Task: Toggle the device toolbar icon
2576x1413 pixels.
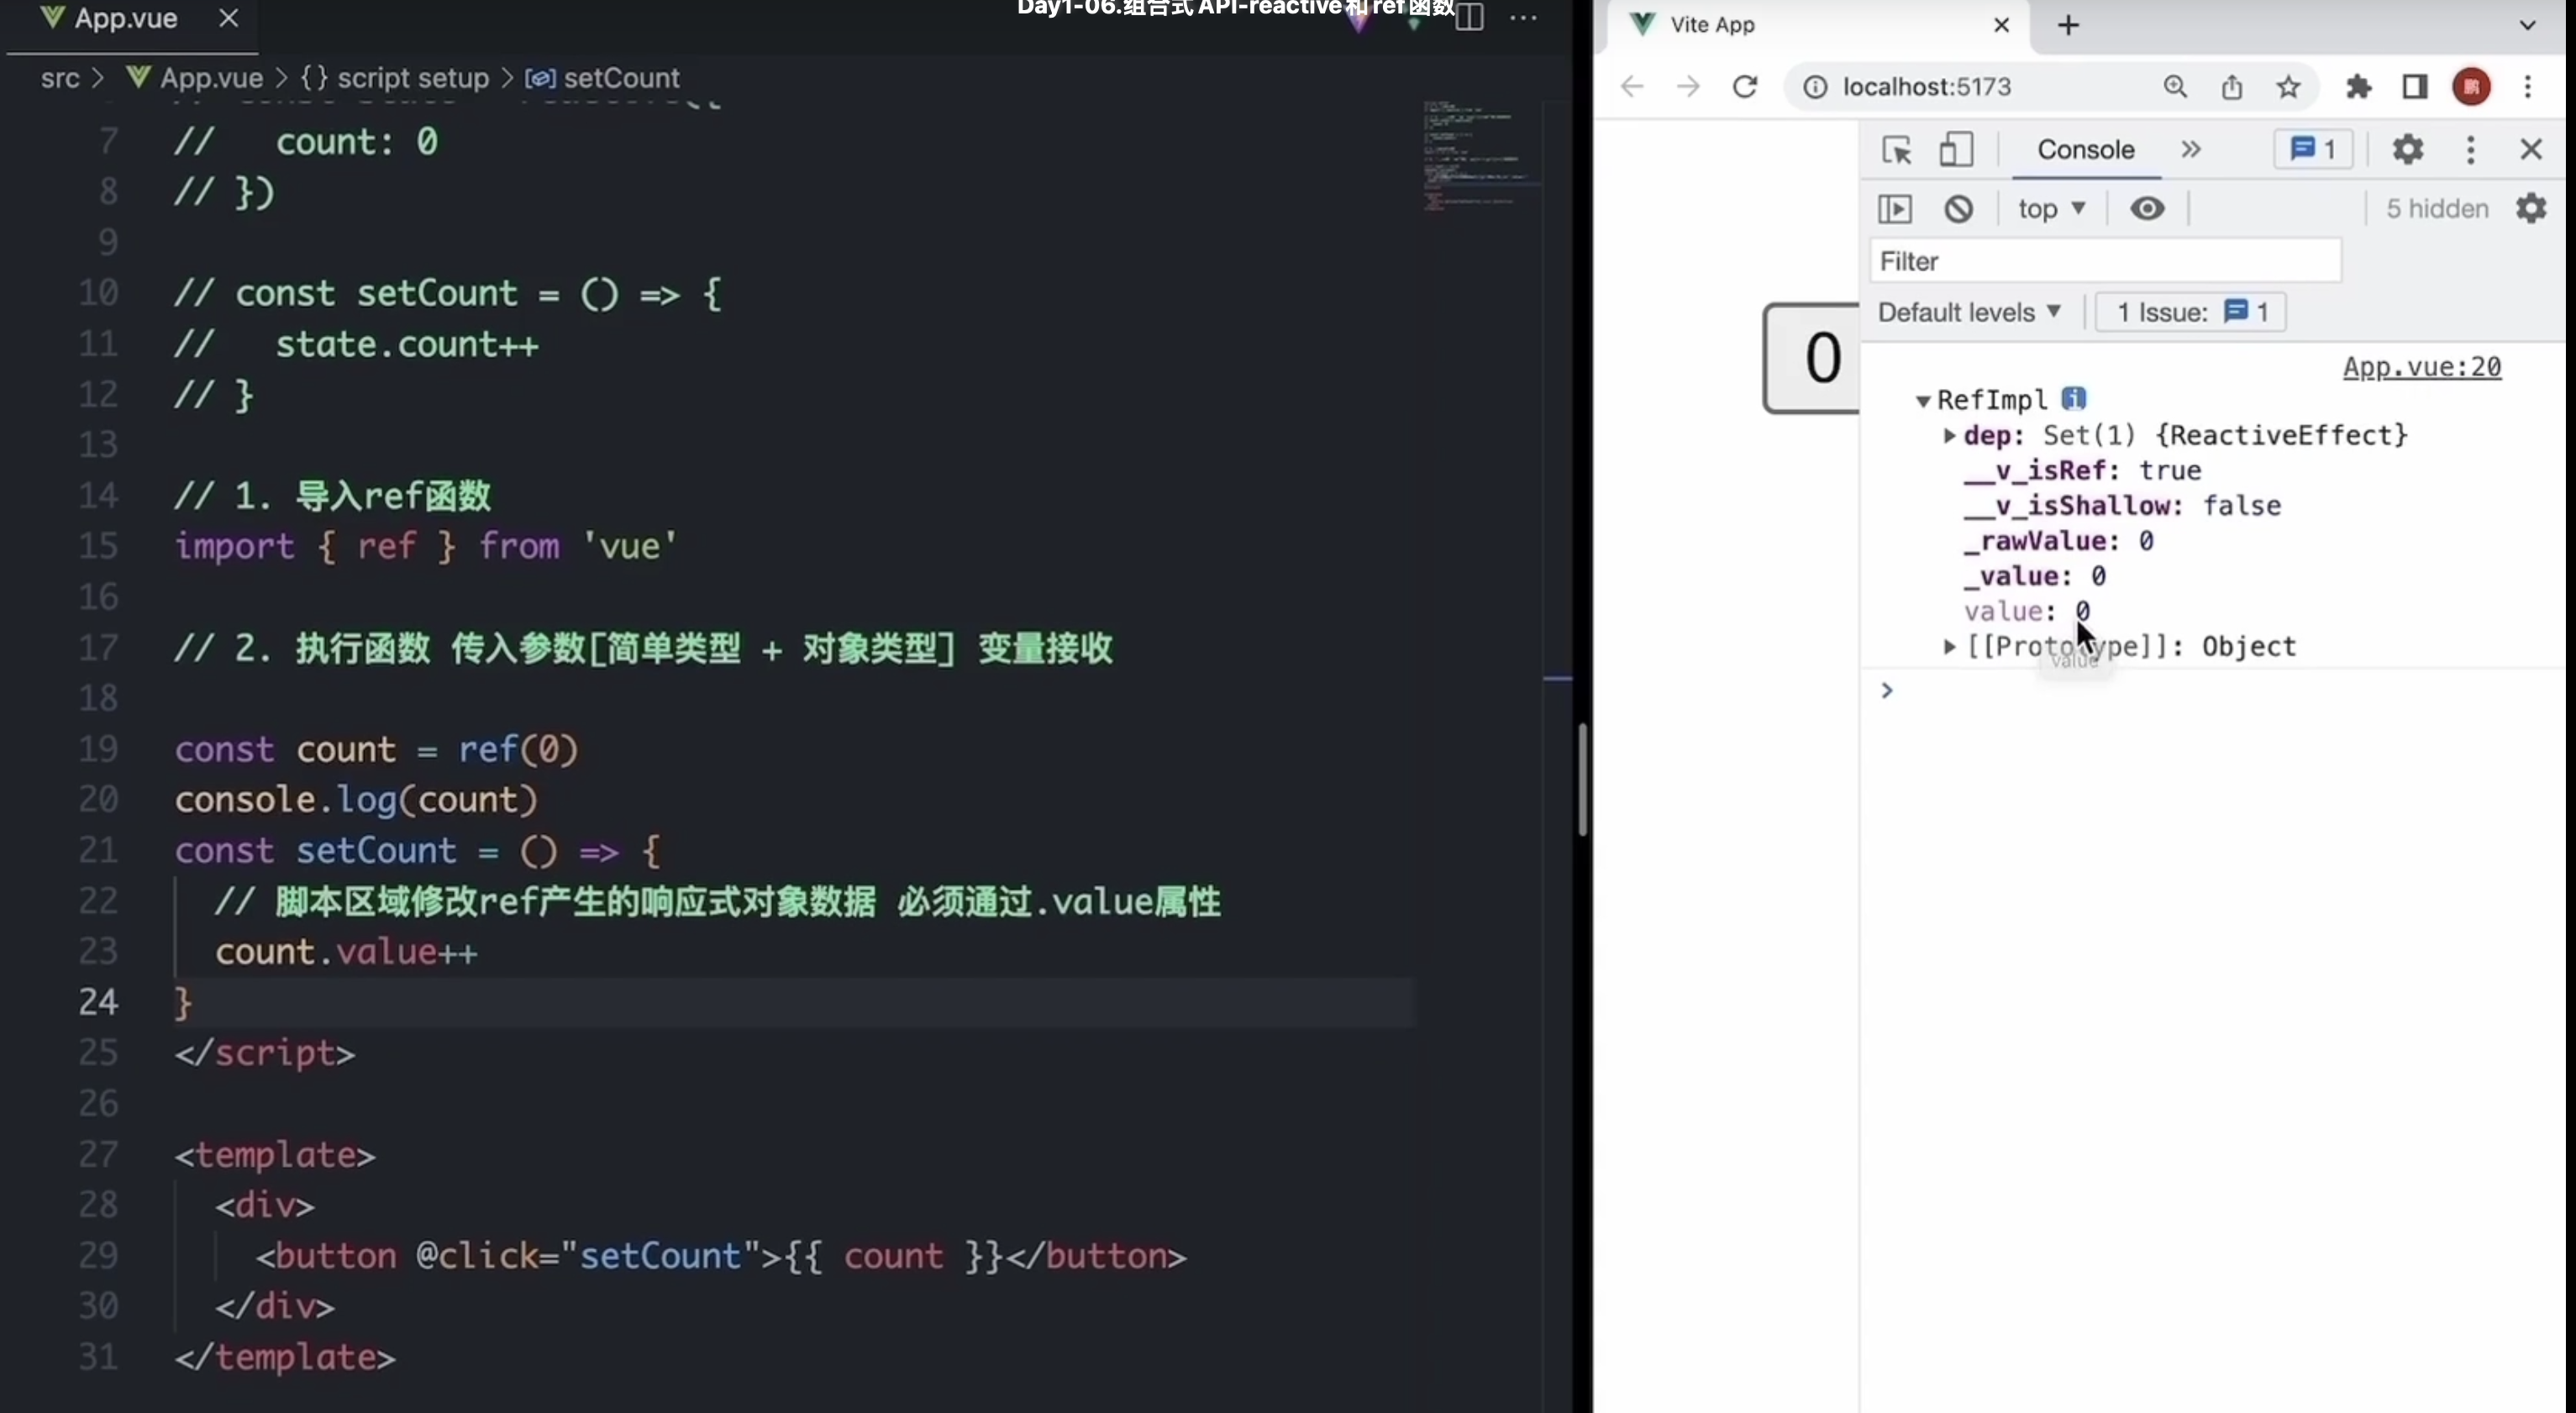Action: (x=1956, y=150)
